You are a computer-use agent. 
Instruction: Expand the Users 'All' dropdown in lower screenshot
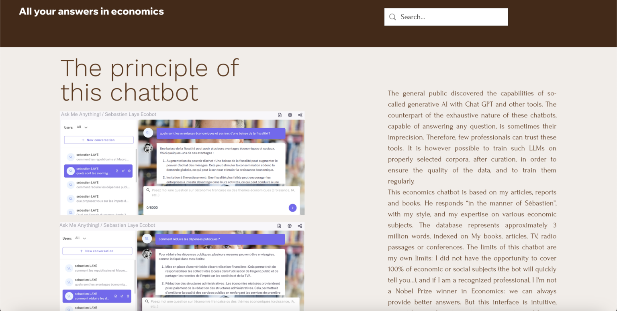(x=80, y=238)
